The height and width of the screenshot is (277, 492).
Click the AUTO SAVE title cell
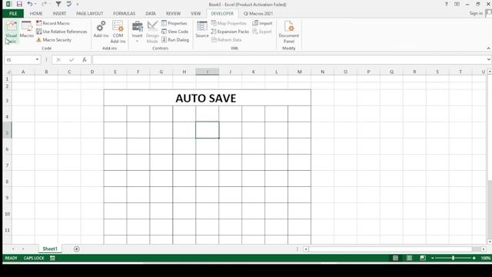pyautogui.click(x=207, y=98)
